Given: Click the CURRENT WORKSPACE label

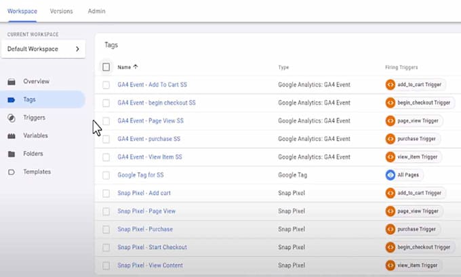Looking at the screenshot, I should (33, 35).
